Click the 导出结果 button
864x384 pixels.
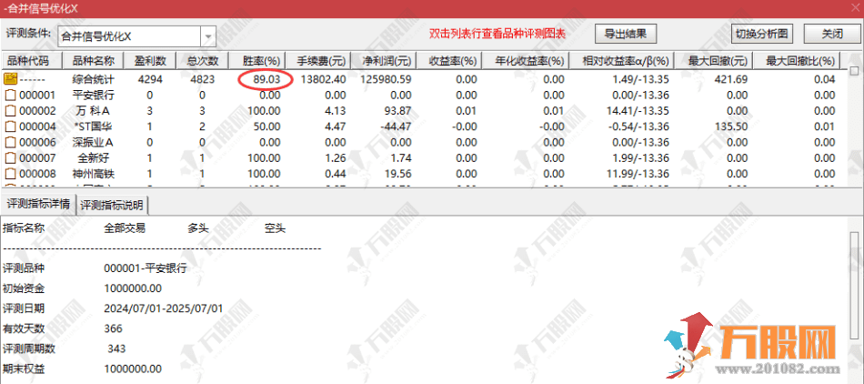click(626, 34)
